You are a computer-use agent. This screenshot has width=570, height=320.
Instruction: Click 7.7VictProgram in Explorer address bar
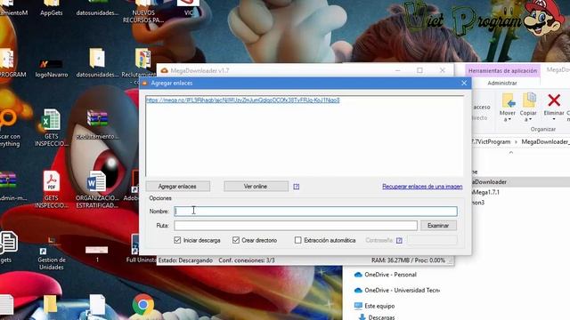[x=491, y=142]
